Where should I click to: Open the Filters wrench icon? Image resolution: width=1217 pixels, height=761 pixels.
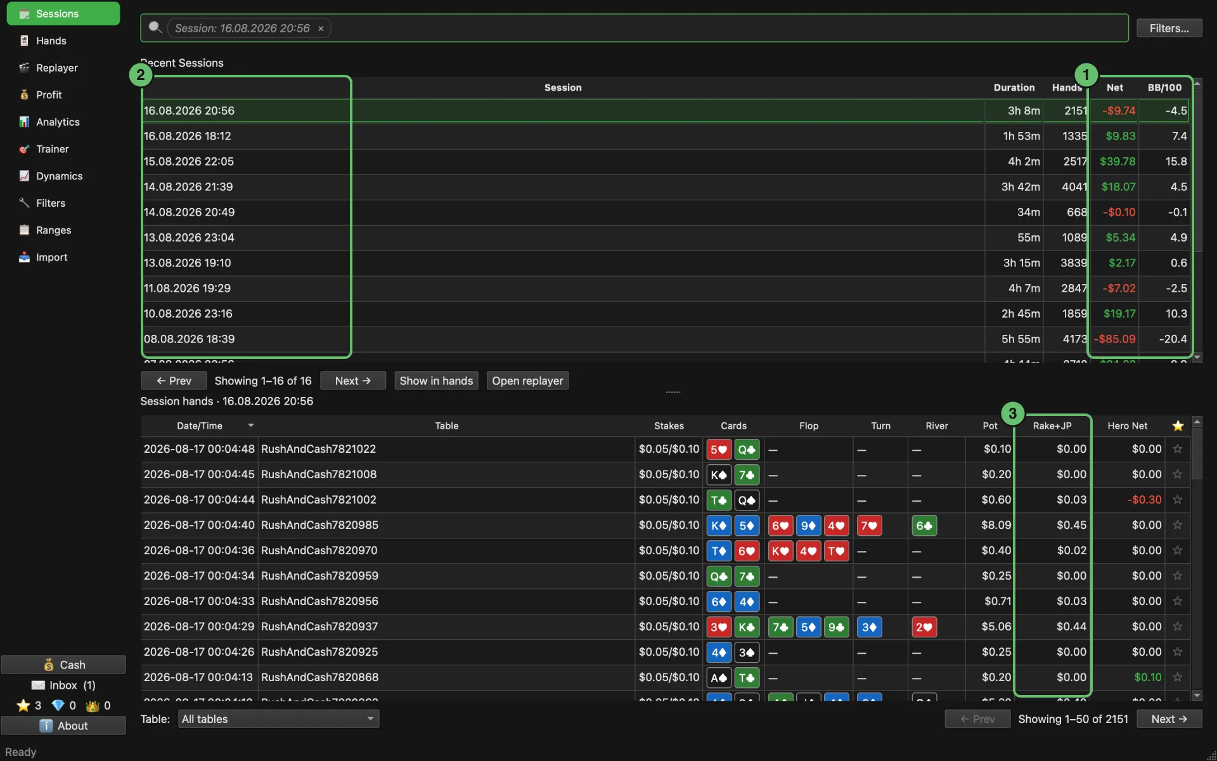point(24,203)
